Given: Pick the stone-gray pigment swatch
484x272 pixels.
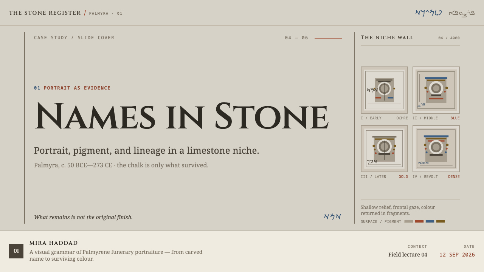Looking at the screenshot, I should [x=409, y=221].
